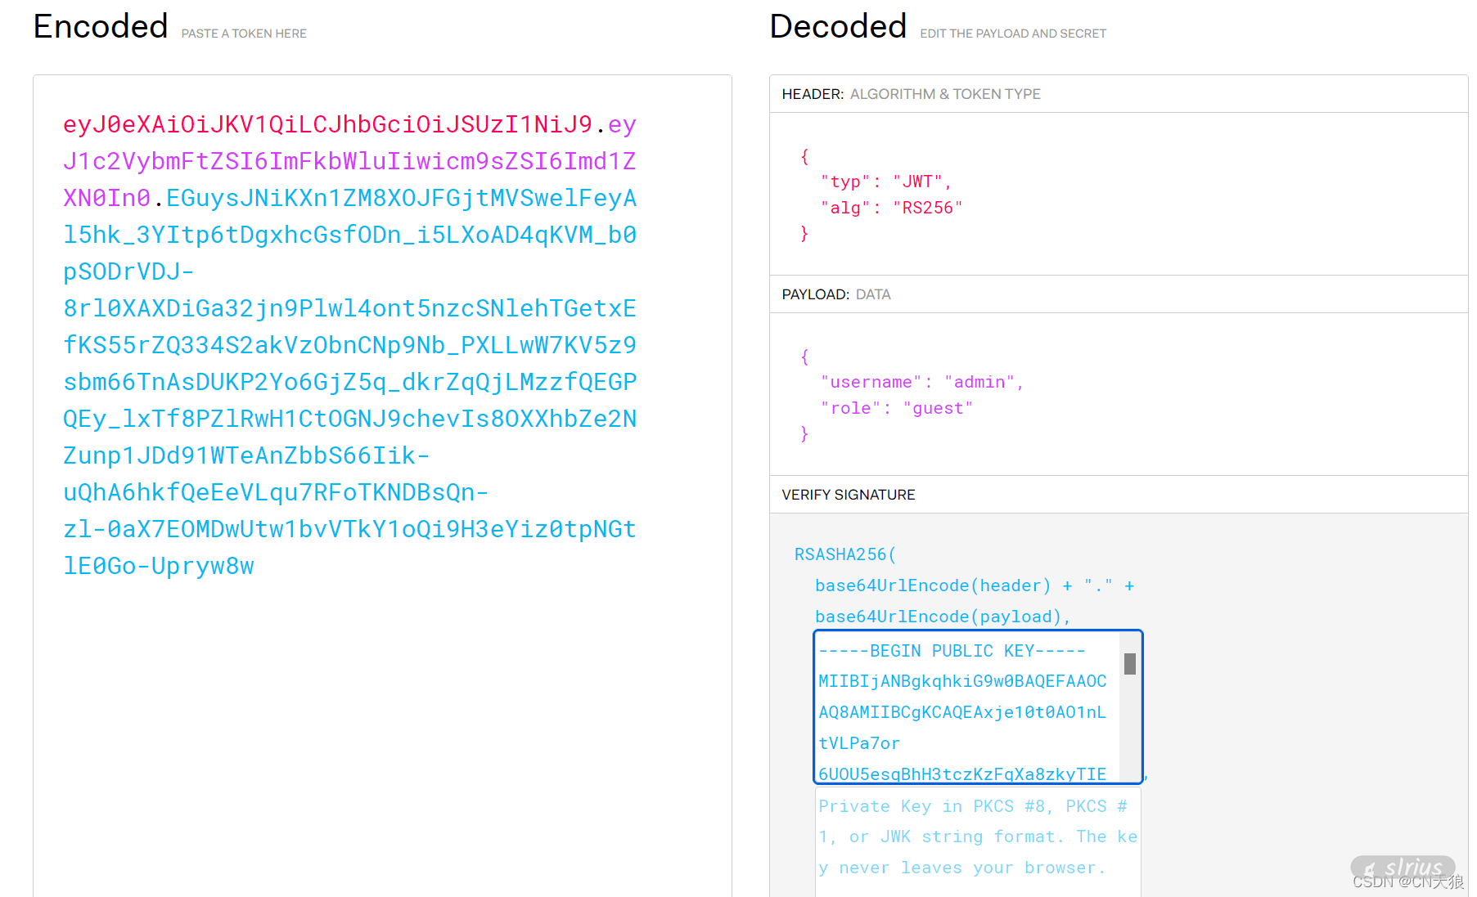Click the "role": "guest" payload line
The image size is (1477, 897).
[x=896, y=408]
